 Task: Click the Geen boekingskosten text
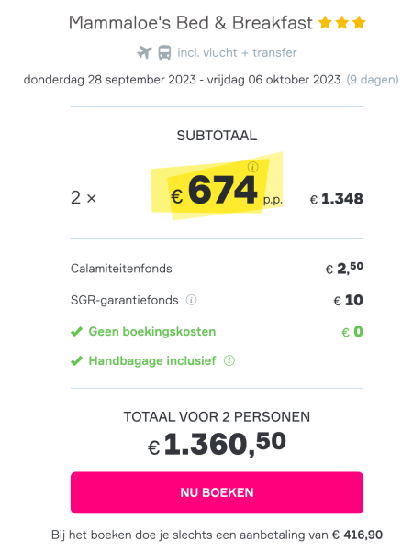pos(152,332)
